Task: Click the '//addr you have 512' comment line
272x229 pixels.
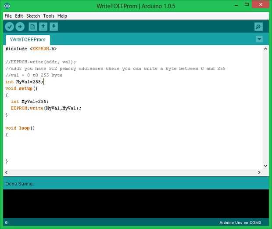Action: 115,69
